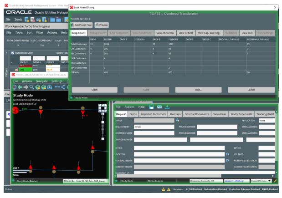Expand the Filters side panel chevron
Screen dimensions: 282x198
(x=6, y=53)
